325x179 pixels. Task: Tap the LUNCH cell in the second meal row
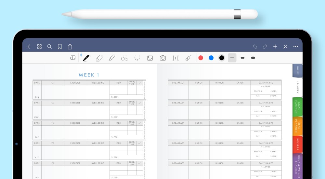pos(199,112)
